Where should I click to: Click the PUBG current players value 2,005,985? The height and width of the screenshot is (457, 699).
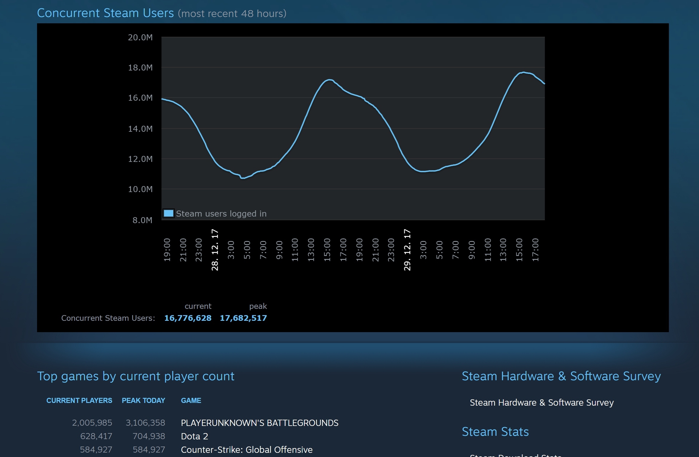point(92,423)
